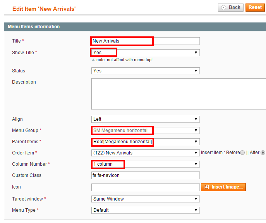Expand the Menu Type dropdown
Viewport: 266px width, 223px height.
(x=145, y=210)
